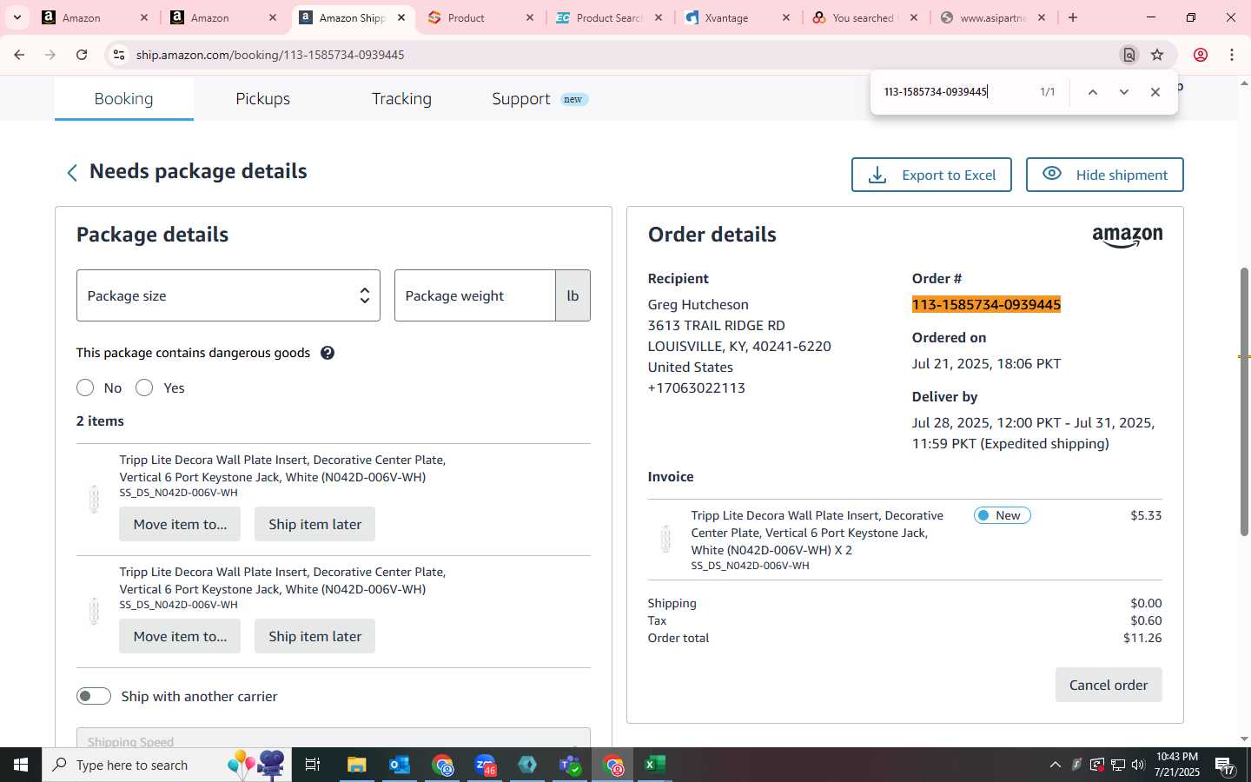Open Shipping Speed dropdown
1251x782 pixels.
click(334, 738)
